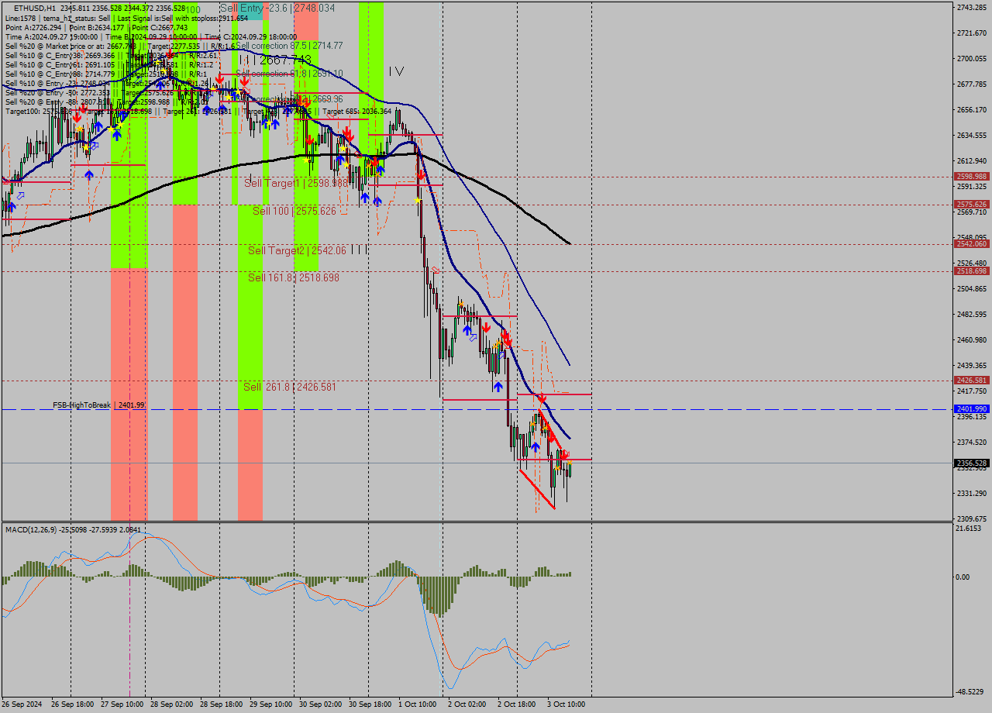Click the 'Sell 261.8 | 2426.581' label
Image resolution: width=992 pixels, height=713 pixels.
[290, 387]
